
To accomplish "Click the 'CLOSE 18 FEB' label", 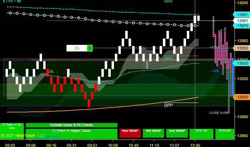I will 219,113.
